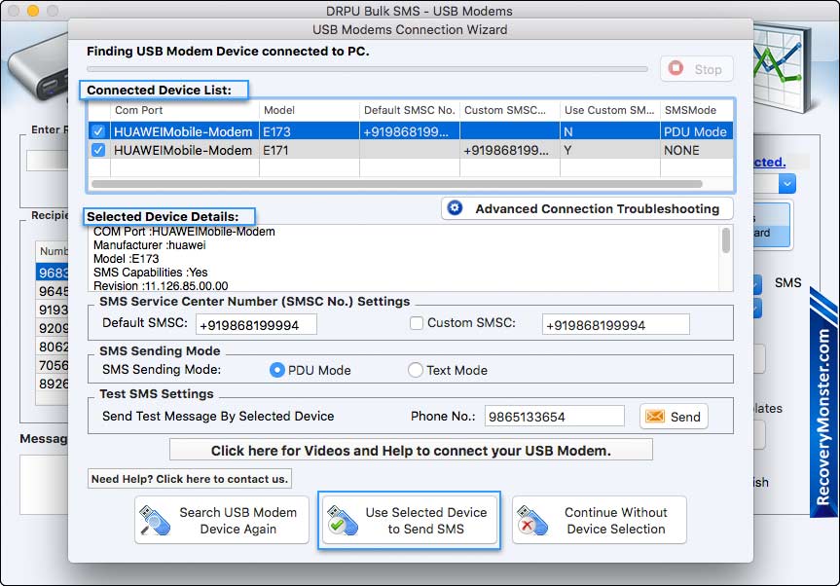Click the chart graphic behind the wizard
This screenshot has width=840, height=586.
click(782, 67)
